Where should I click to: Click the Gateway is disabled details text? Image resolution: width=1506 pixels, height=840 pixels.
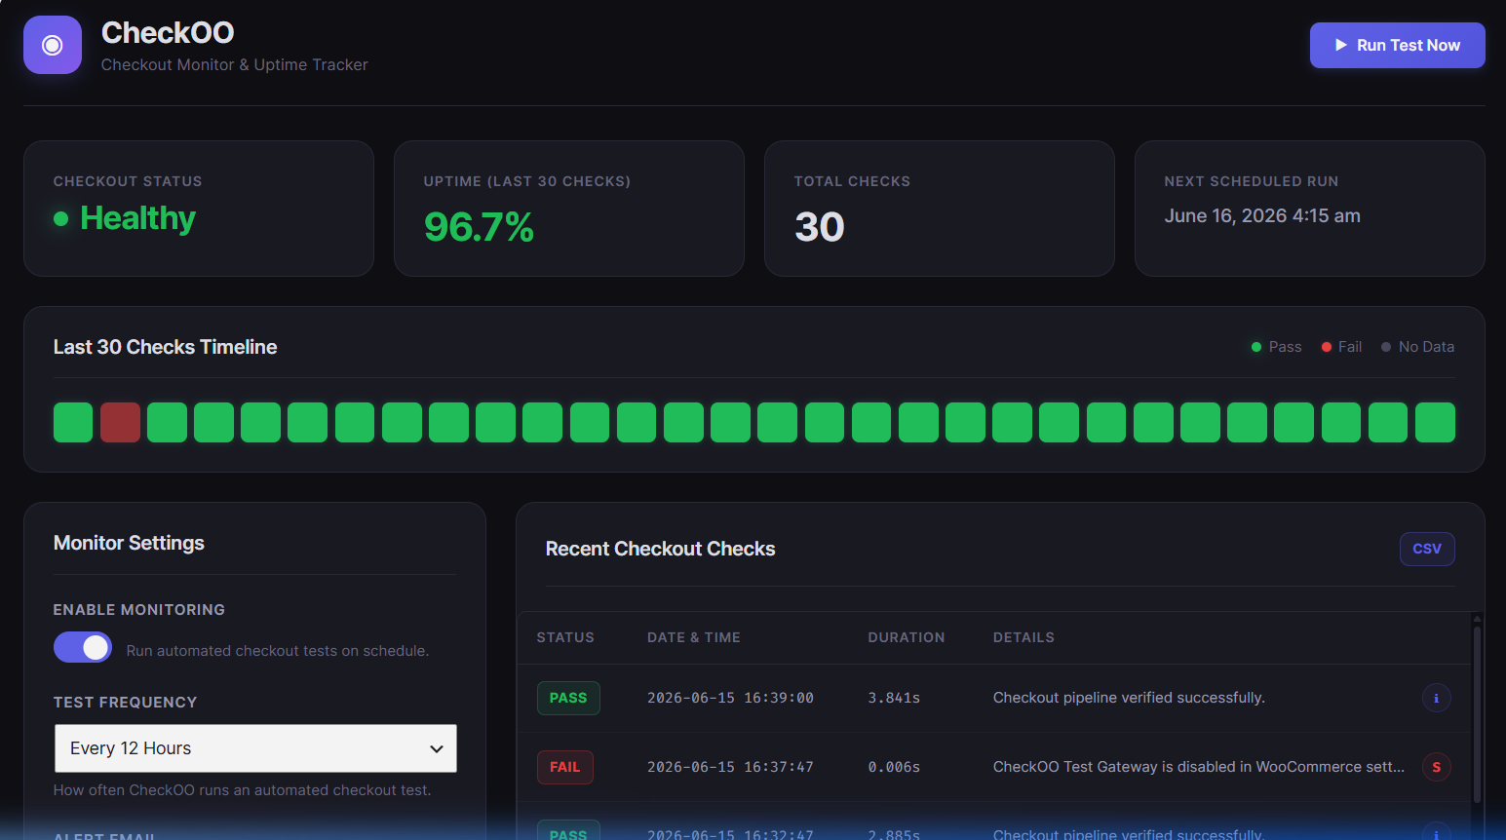click(x=1199, y=767)
